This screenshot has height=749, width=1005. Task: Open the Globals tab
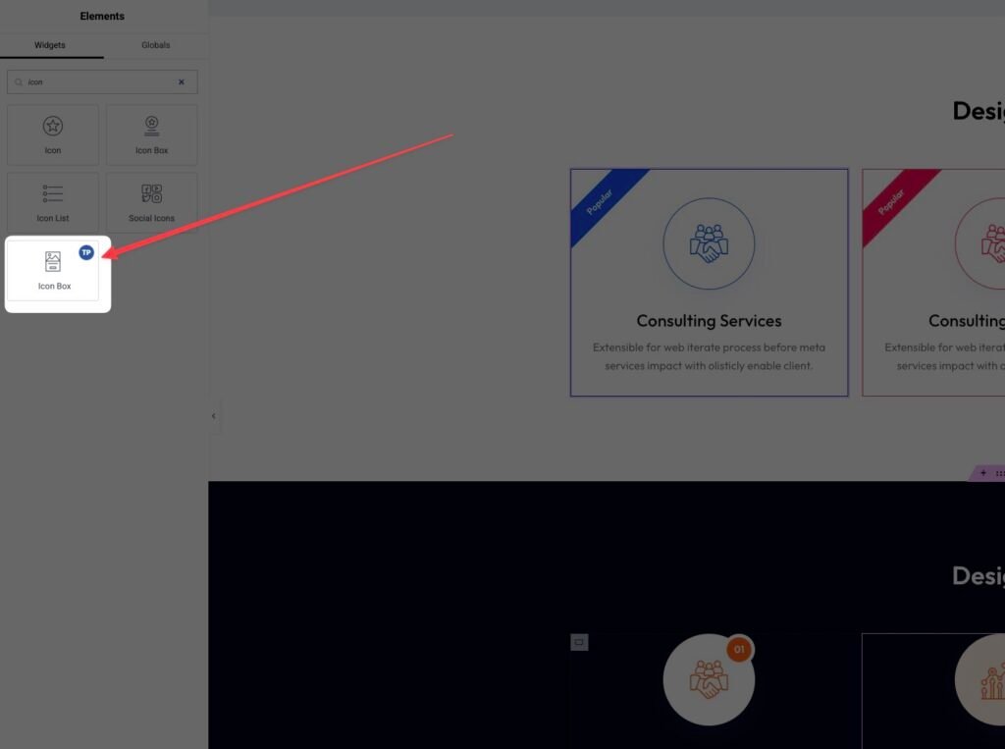(x=155, y=45)
